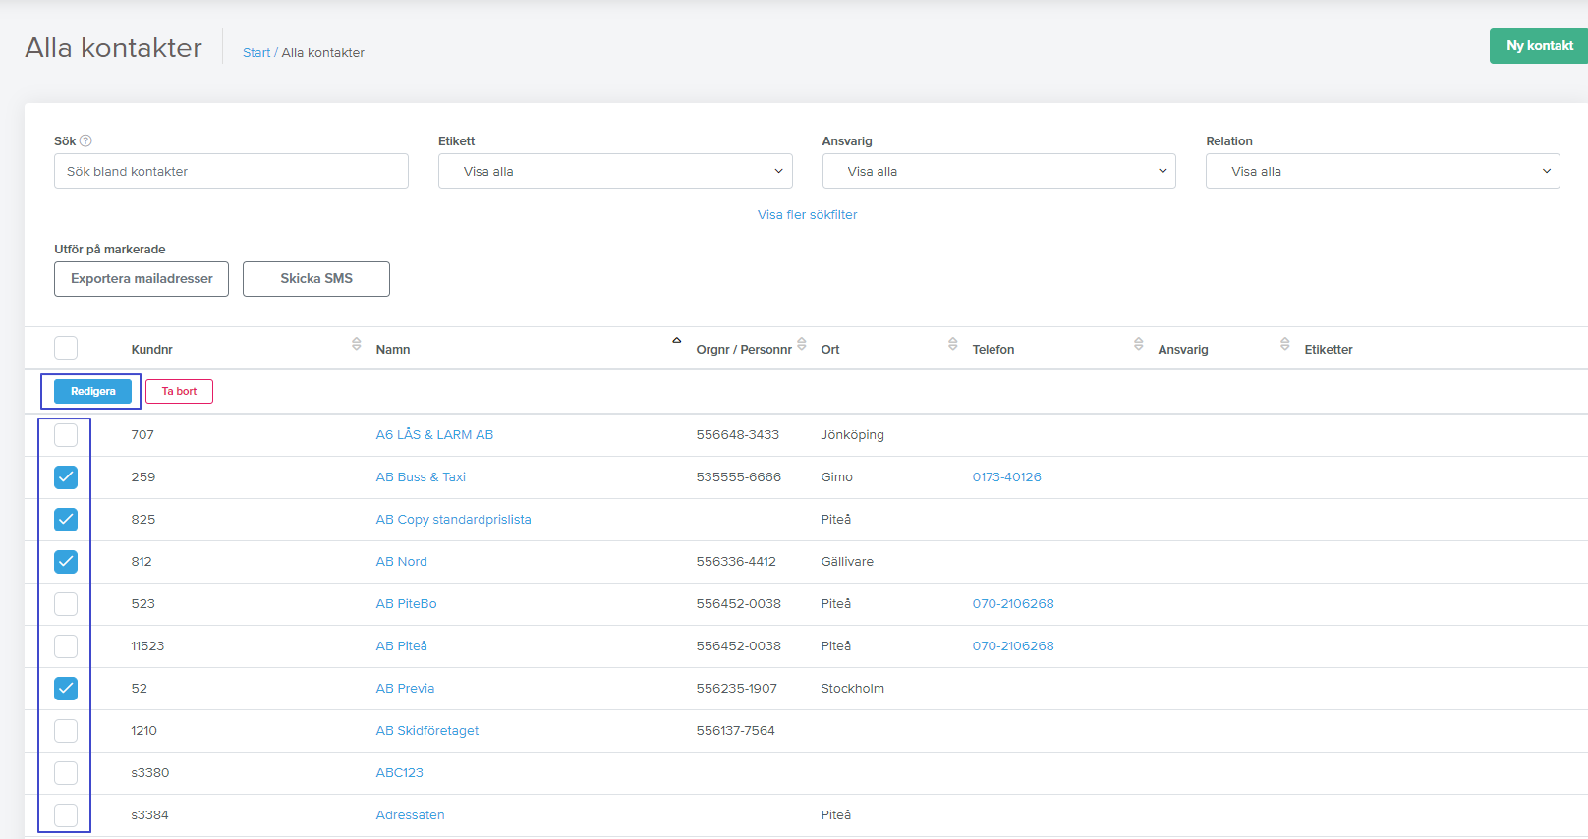This screenshot has height=839, width=1588.
Task: Click orgnr 556235-1907
Action: tap(736, 689)
